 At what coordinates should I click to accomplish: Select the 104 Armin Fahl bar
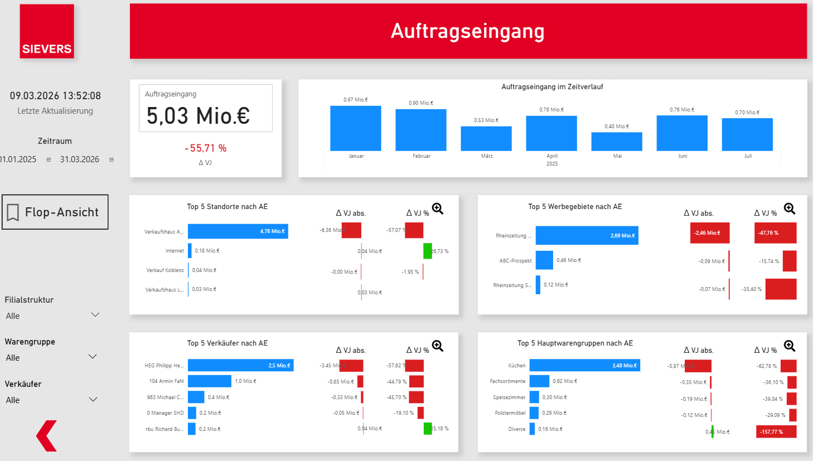click(x=210, y=381)
